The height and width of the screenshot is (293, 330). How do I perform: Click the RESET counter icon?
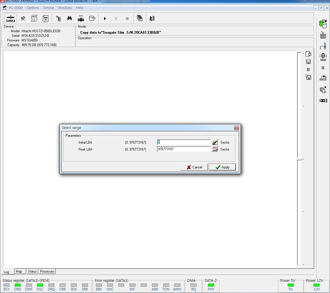click(323, 35)
